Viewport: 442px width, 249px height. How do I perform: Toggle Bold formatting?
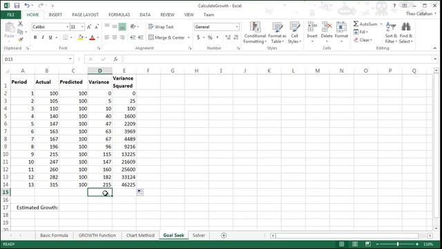pyautogui.click(x=35, y=37)
